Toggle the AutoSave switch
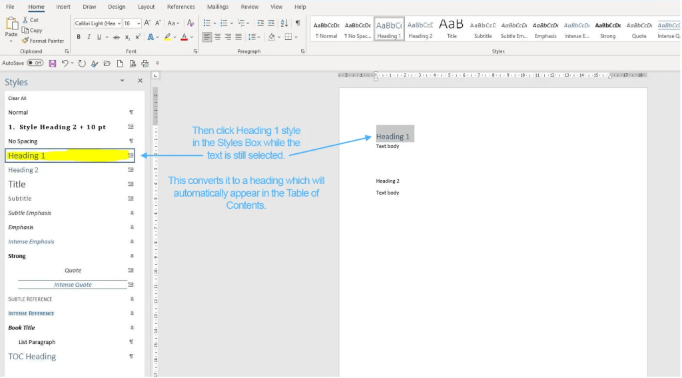The width and height of the screenshot is (682, 378). (x=35, y=63)
